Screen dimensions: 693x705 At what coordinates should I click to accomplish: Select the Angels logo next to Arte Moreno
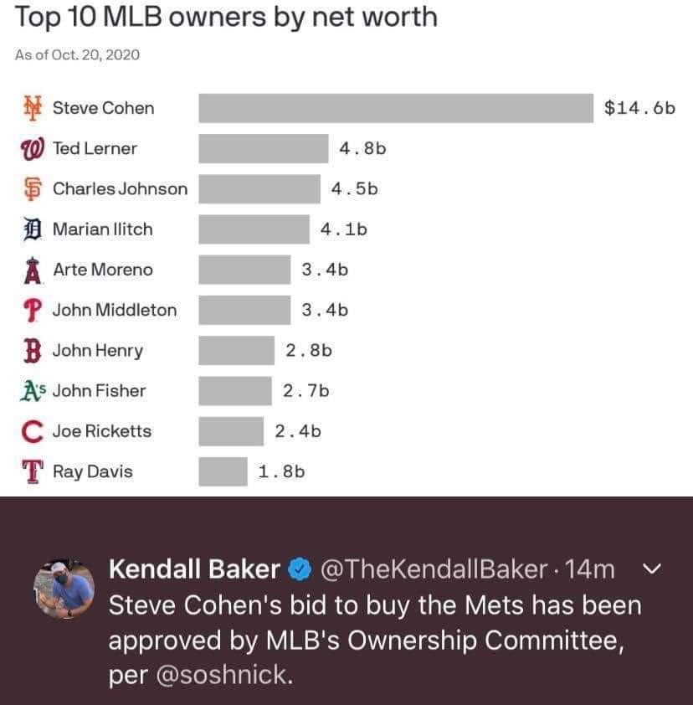tap(32, 270)
